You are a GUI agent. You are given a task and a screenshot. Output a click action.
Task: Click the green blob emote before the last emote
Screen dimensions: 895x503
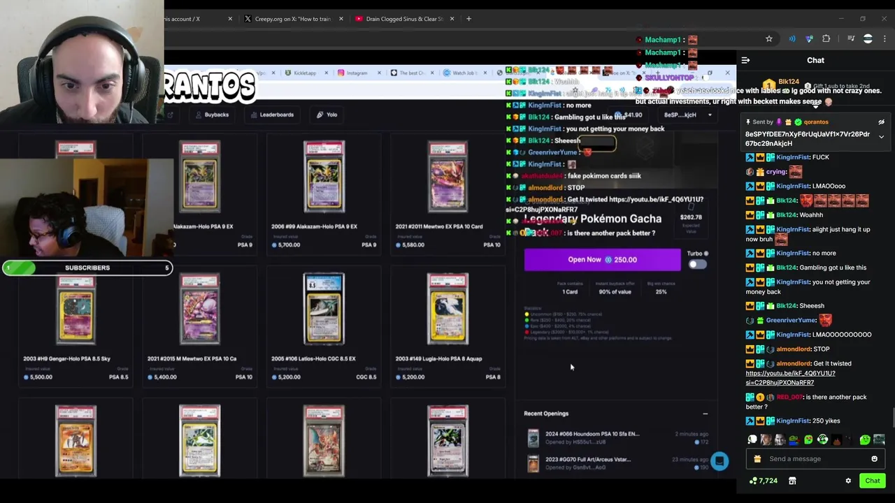[865, 439]
